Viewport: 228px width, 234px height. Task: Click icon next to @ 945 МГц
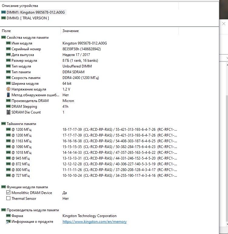click(9, 158)
